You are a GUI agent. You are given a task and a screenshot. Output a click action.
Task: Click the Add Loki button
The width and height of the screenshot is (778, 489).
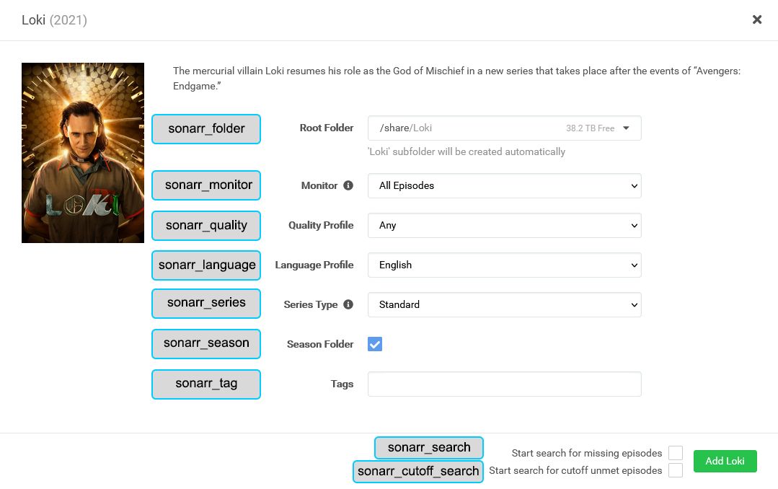pos(725,461)
